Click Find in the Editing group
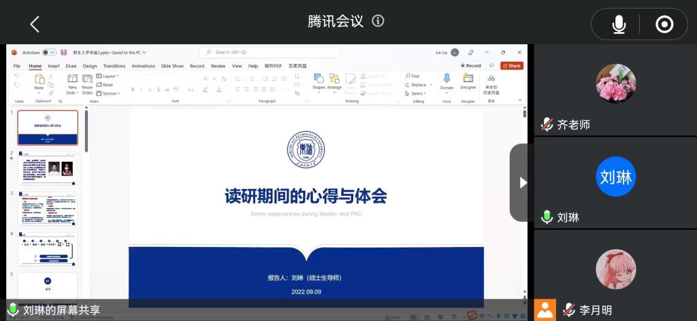Image resolution: width=697 pixels, height=321 pixels. coord(412,76)
